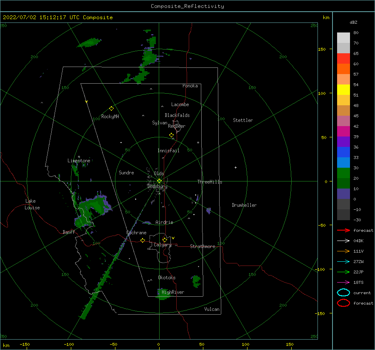
Task: Click the RockyMH label
Action: tap(110, 117)
